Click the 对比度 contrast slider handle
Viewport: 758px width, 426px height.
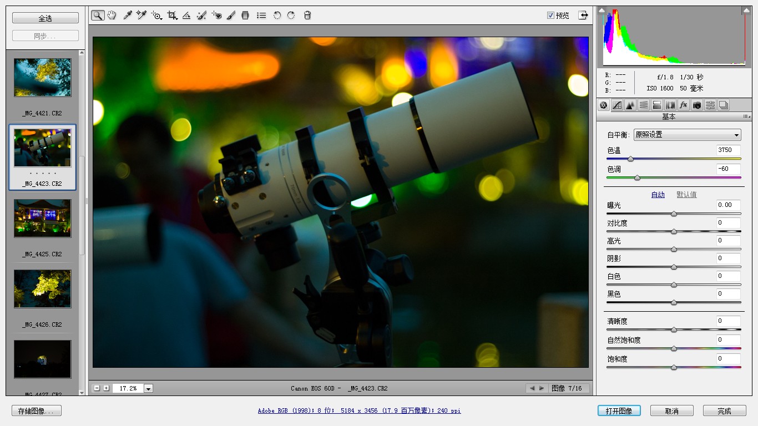(x=674, y=231)
